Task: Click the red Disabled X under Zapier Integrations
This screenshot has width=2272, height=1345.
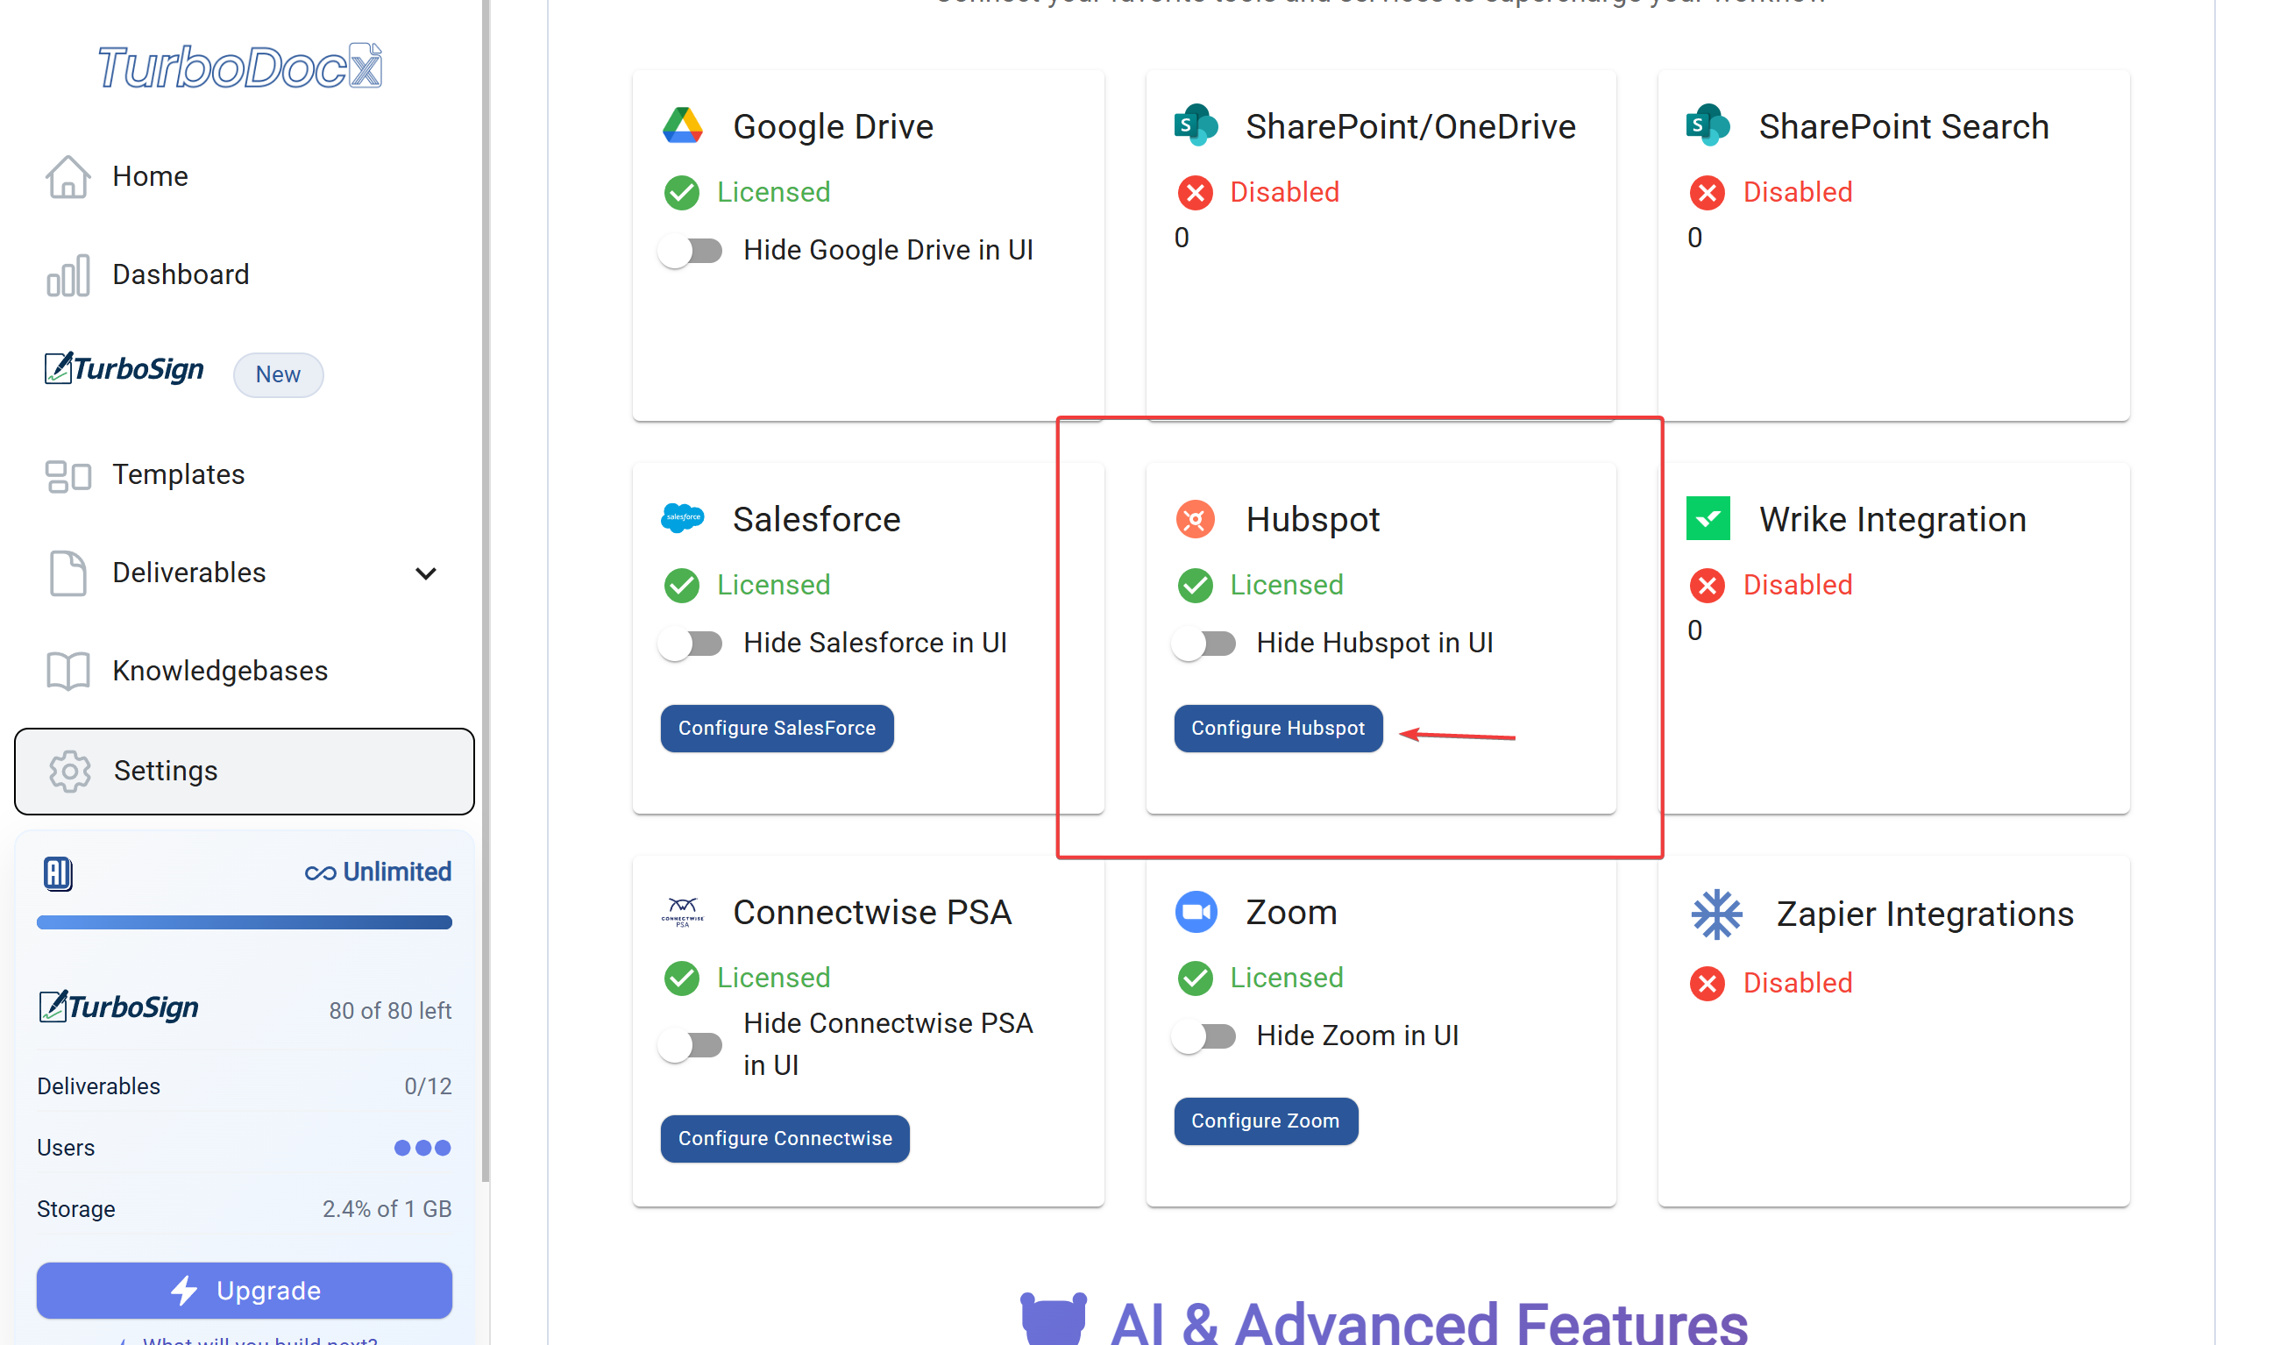Action: pyautogui.click(x=1708, y=984)
